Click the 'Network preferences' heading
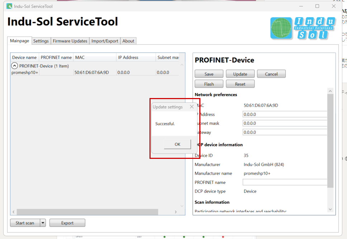 [216, 94]
